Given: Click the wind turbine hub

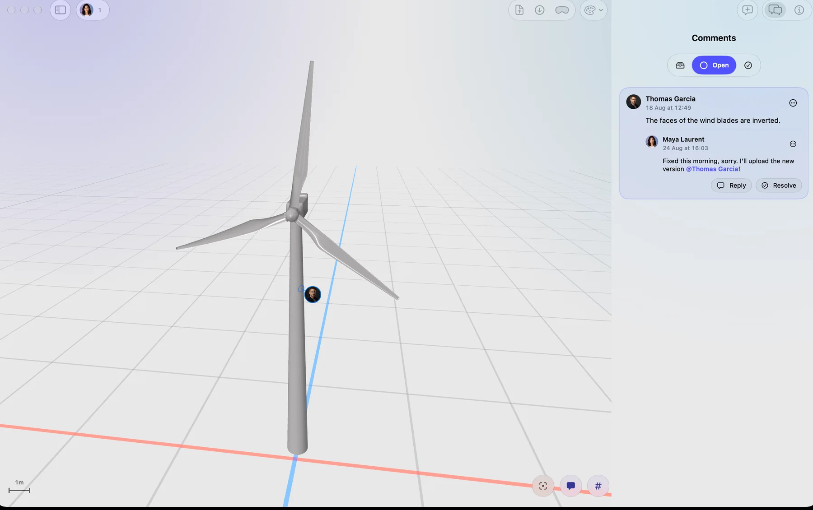Looking at the screenshot, I should [292, 215].
